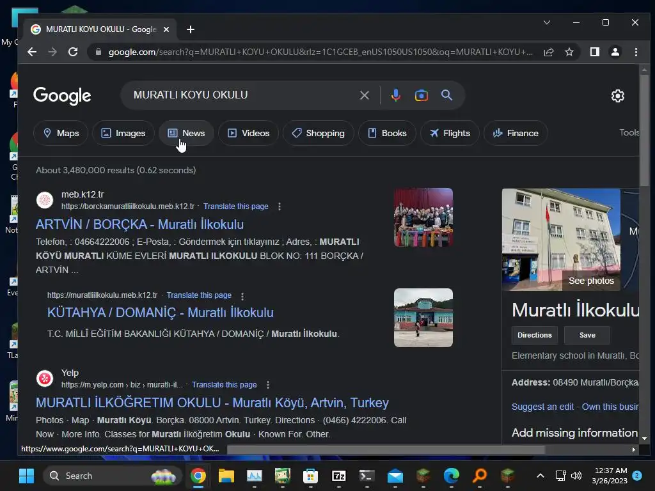655x491 pixels.
Task: Open Terminal from taskbar
Action: pyautogui.click(x=367, y=476)
